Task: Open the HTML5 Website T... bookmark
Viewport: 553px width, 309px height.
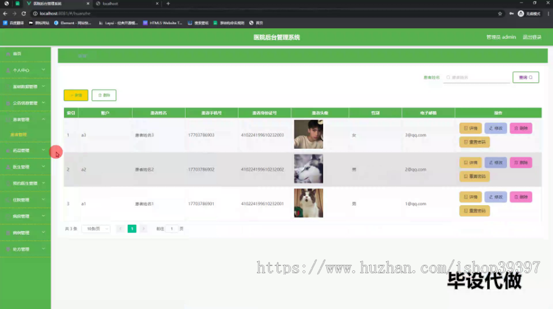Action: tap(163, 23)
